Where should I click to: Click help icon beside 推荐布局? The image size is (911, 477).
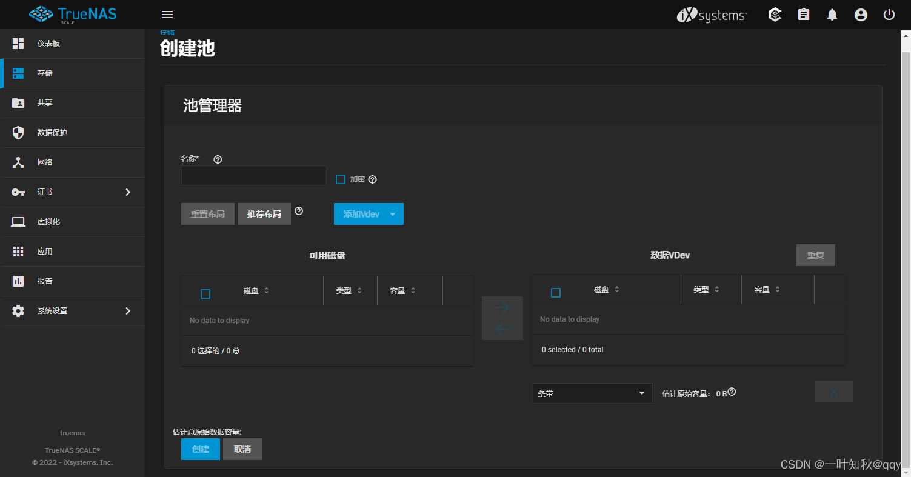pos(299,211)
